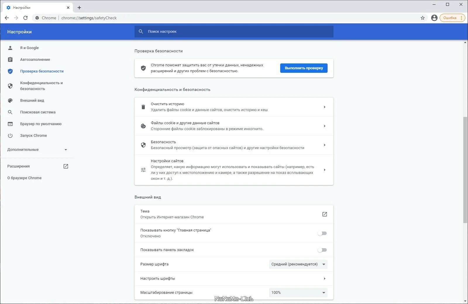
Task: Toggle Показывать кнопку Главная страница switch
Action: click(322, 233)
